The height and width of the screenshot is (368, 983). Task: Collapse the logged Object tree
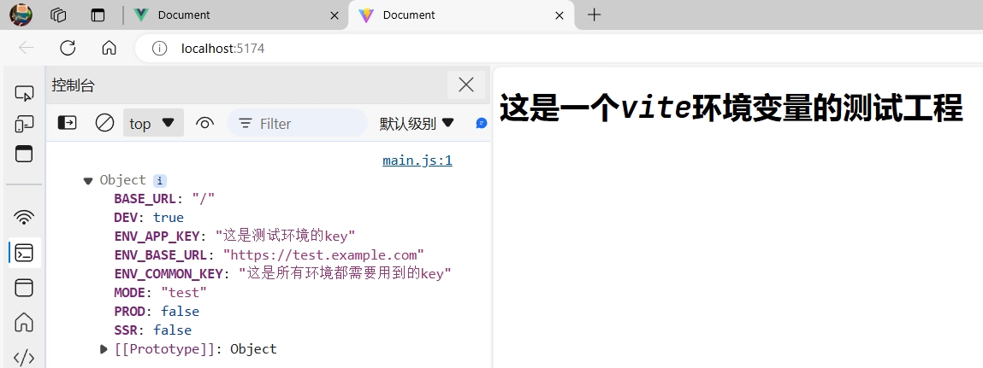pos(88,180)
